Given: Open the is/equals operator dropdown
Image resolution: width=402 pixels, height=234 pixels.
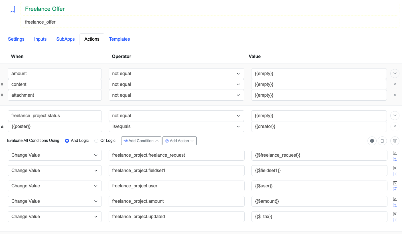Looking at the screenshot, I should click(176, 127).
